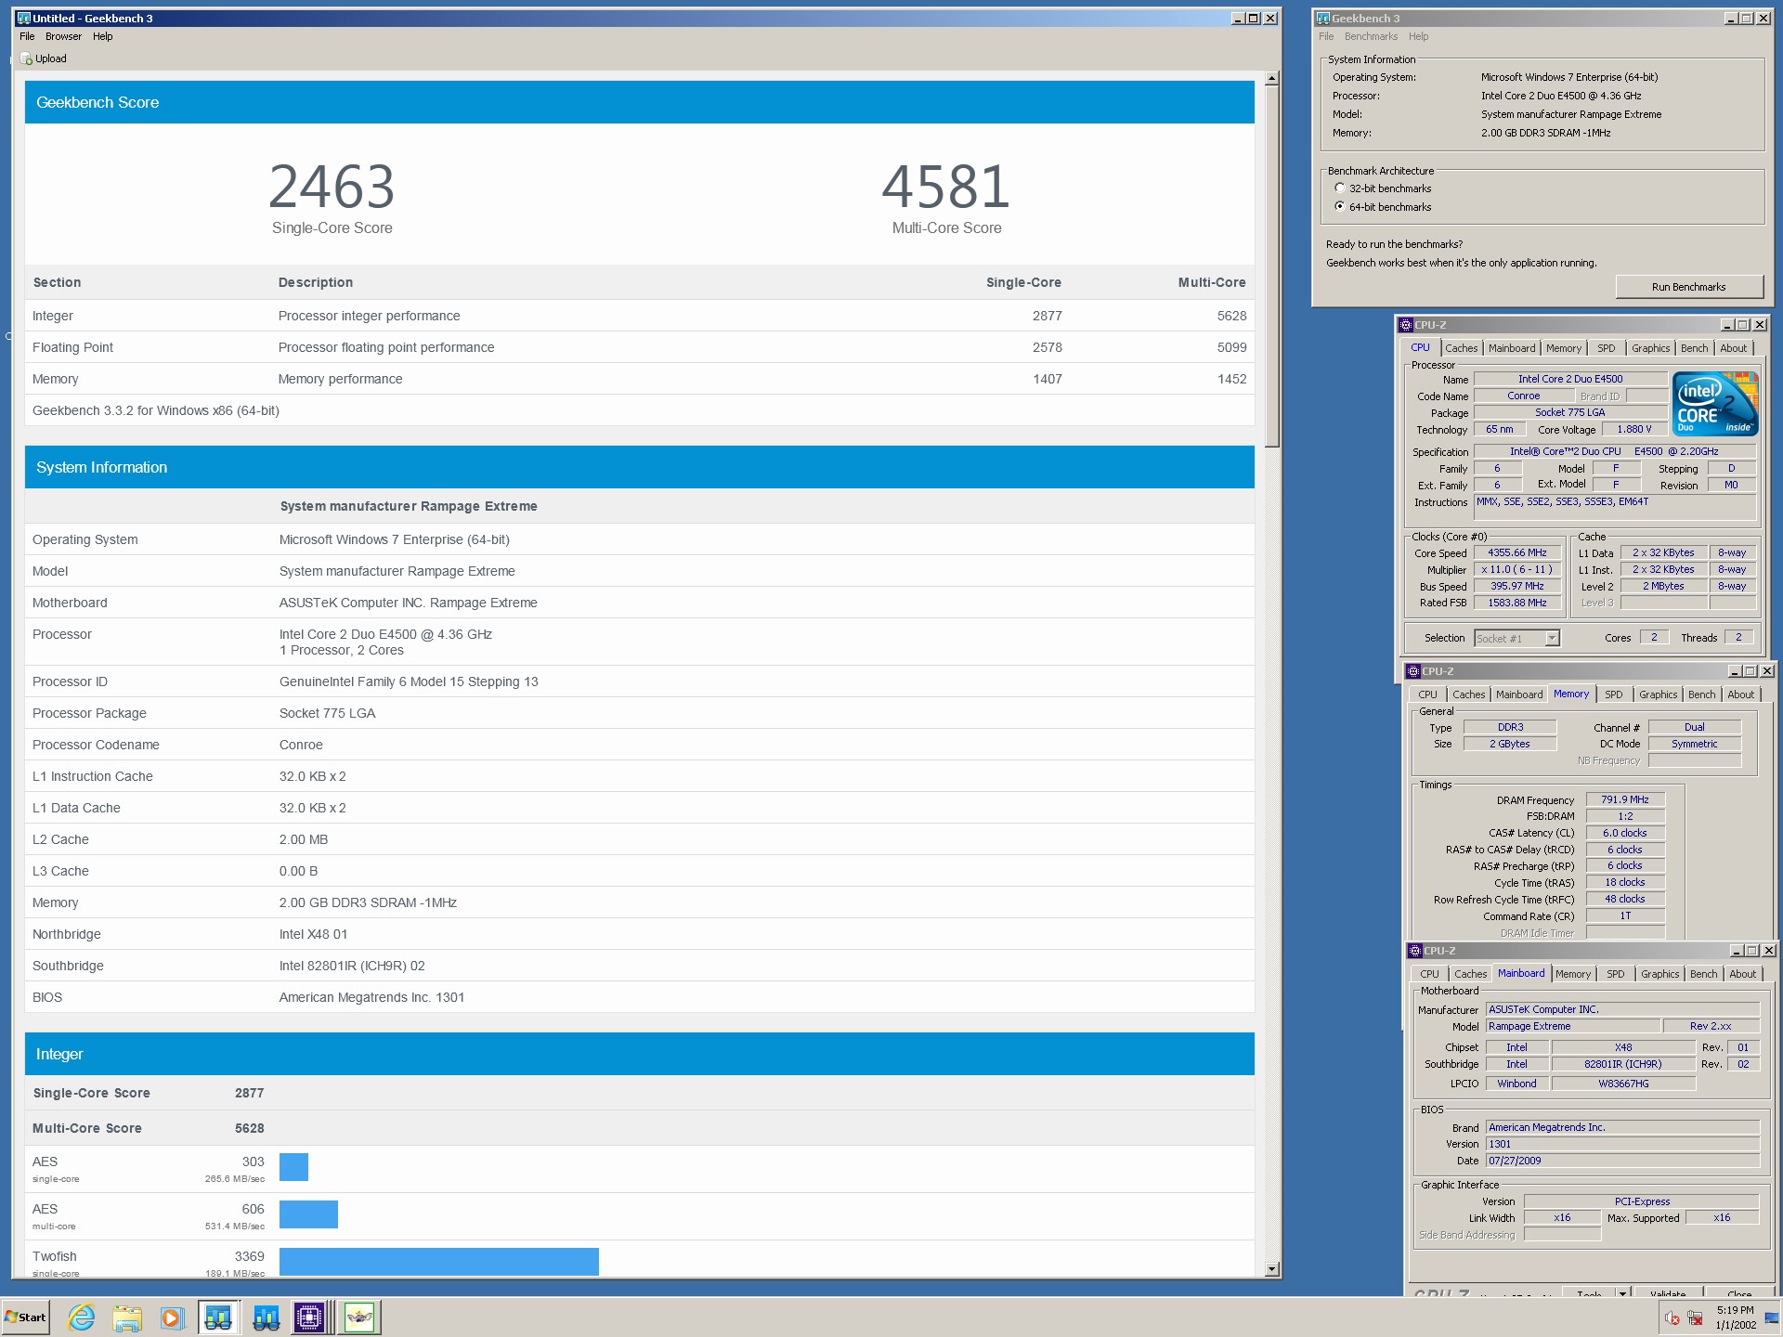This screenshot has height=1337, width=1783.
Task: Click the results vertical scrollbar thumb
Action: point(1272,267)
